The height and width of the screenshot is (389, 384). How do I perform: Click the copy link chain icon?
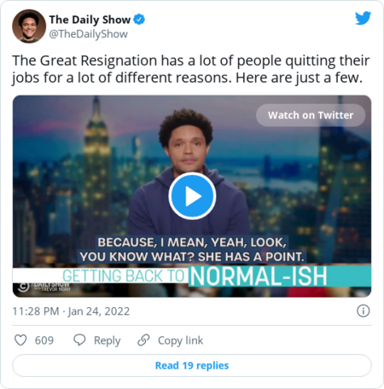coord(143,340)
